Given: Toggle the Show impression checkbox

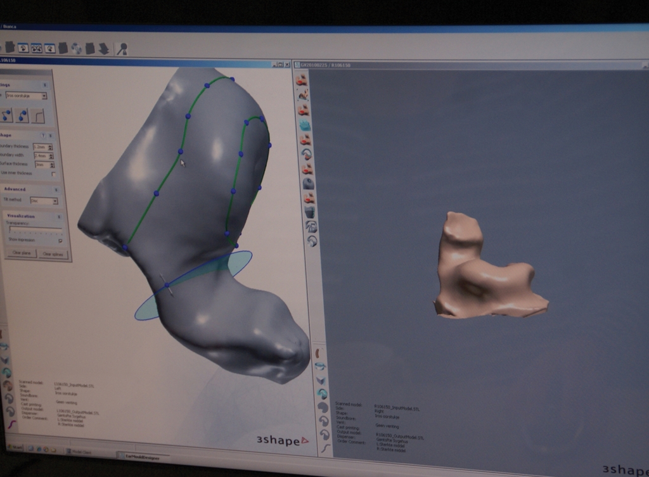Looking at the screenshot, I should 60,241.
